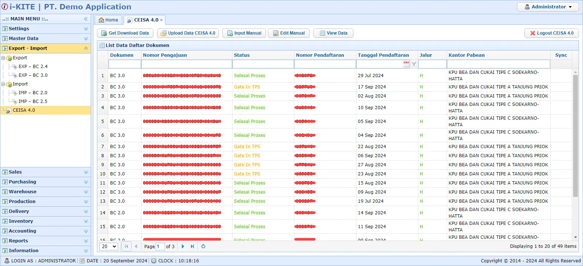Refresh the document list grid
This screenshot has height=266, width=583.
(x=203, y=246)
